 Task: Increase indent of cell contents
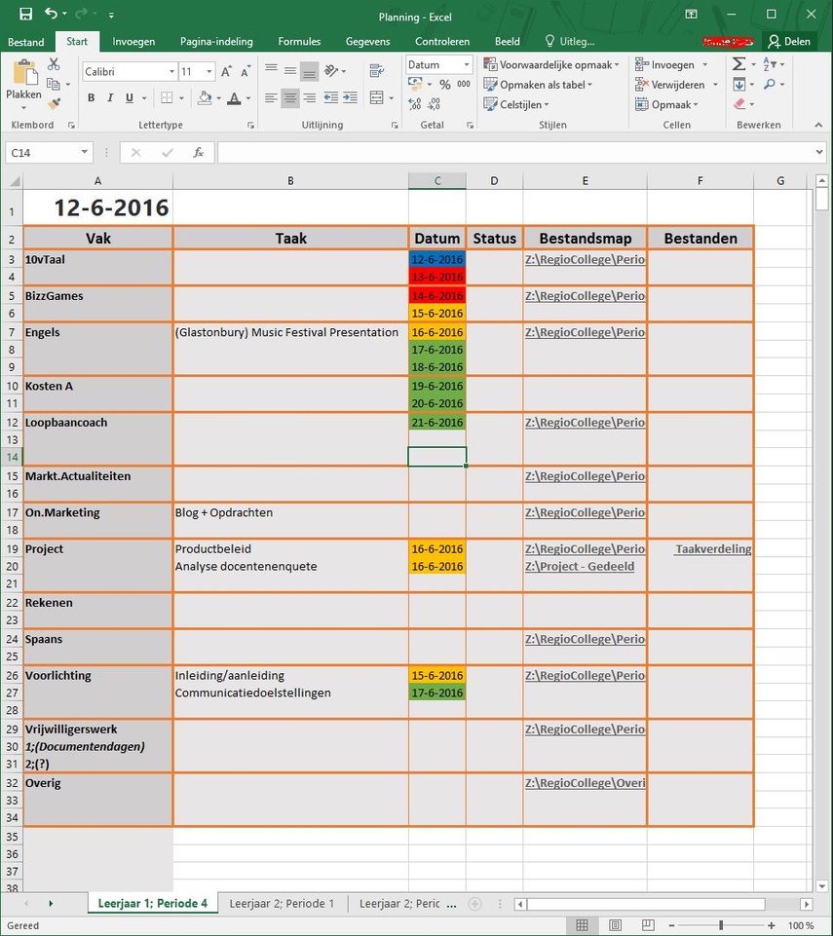pos(351,98)
